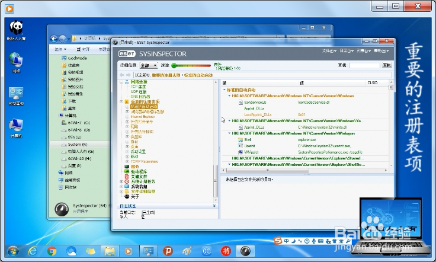
Task: Click the 文件详细信息 folder icon
Action: 127,191
